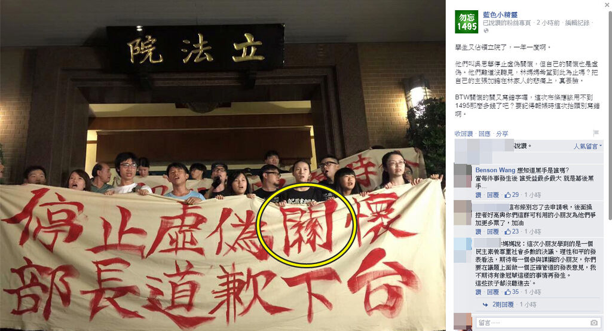Attach a photo using the camera icon
The image size is (612, 331).
(593, 323)
